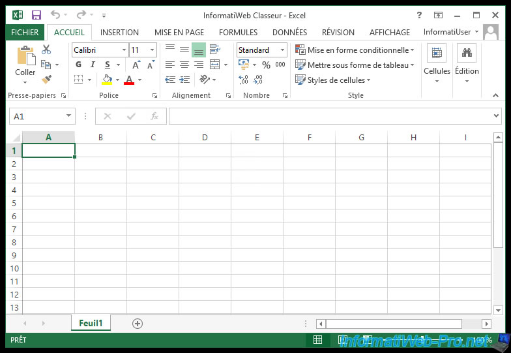511x353 pixels.
Task: Align text left in the cell
Action: [169, 65]
